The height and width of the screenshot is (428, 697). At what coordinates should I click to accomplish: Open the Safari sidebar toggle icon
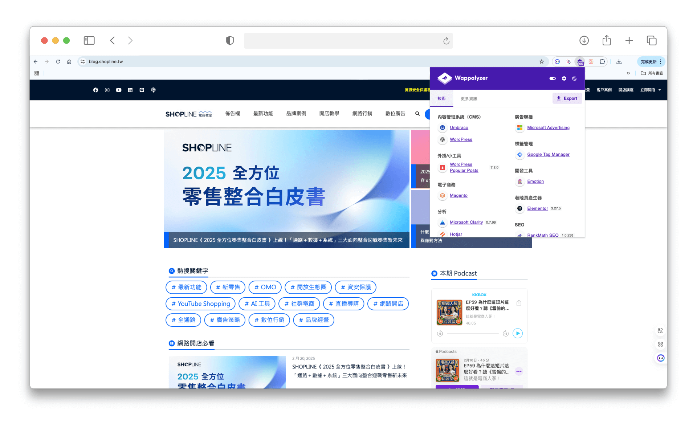[89, 40]
